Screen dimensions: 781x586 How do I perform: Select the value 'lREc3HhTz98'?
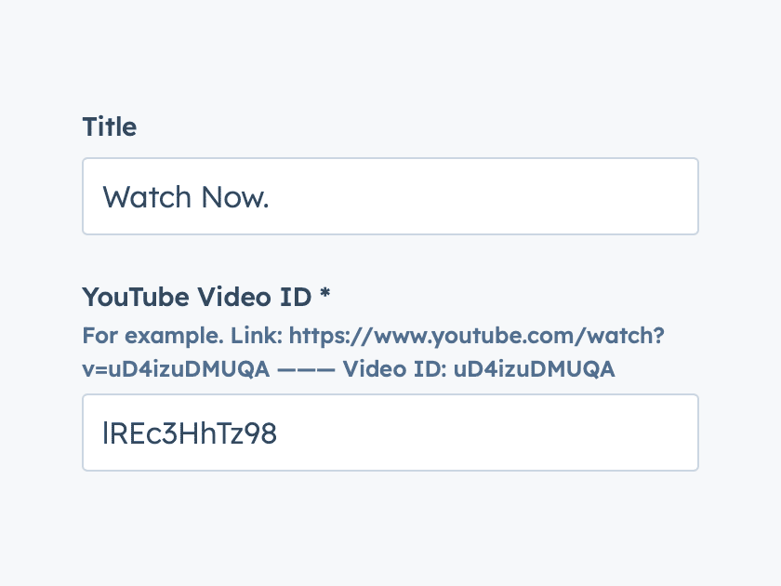190,433
